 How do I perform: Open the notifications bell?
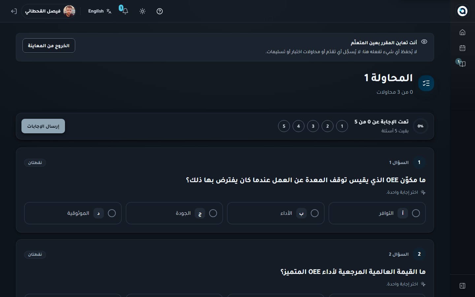point(125,11)
